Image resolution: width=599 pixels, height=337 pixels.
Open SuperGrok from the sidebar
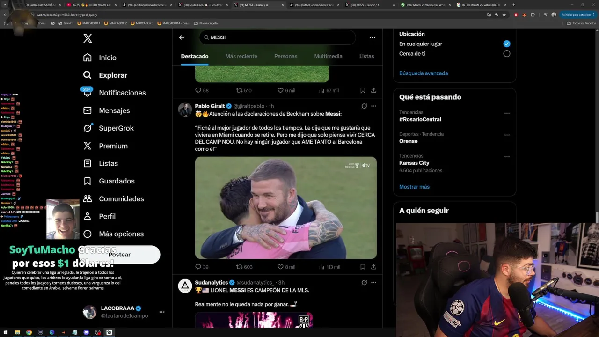[108, 128]
